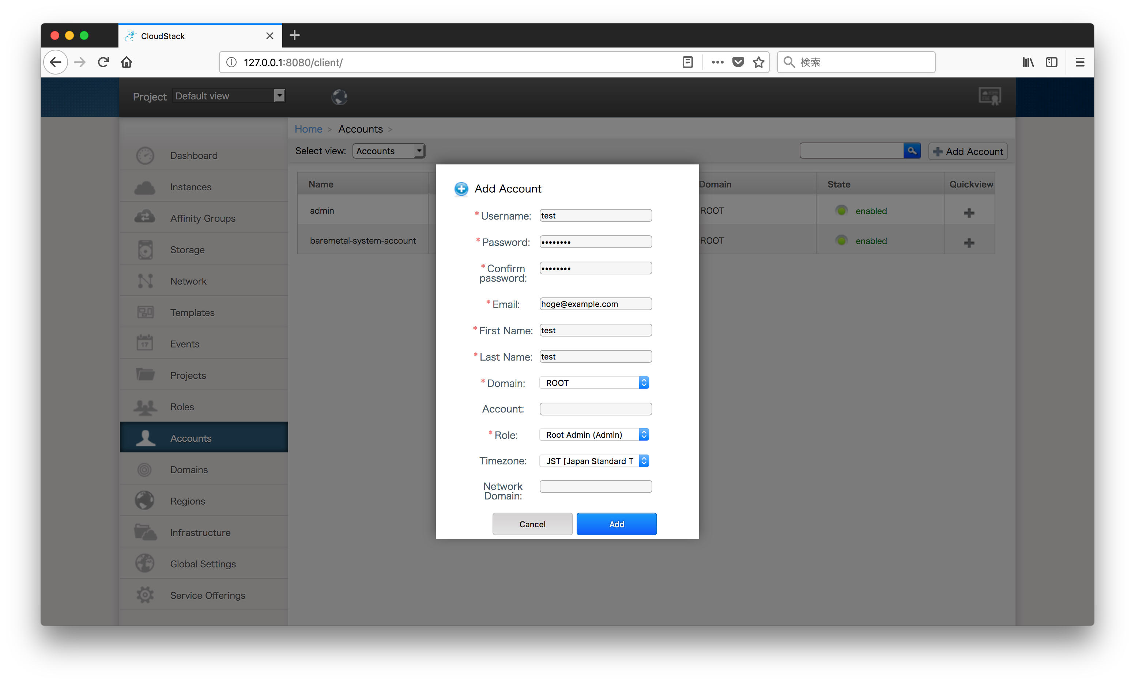This screenshot has width=1135, height=684.
Task: Click the First Name field
Action: (596, 330)
